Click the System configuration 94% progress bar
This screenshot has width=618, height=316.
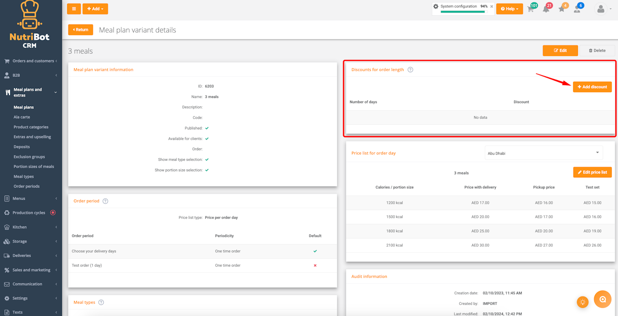[x=463, y=12]
